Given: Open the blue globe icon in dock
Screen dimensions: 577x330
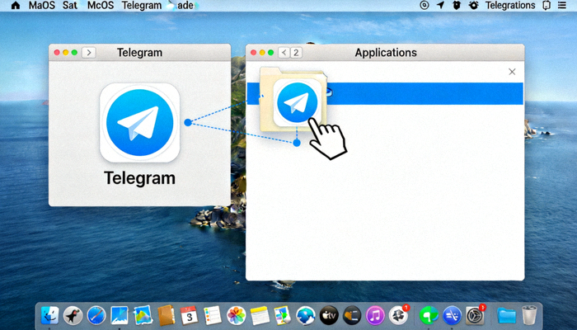Looking at the screenshot, I should click(306, 316).
